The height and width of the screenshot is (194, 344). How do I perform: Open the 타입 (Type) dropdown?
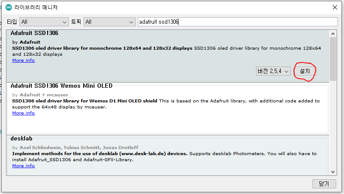(44, 22)
